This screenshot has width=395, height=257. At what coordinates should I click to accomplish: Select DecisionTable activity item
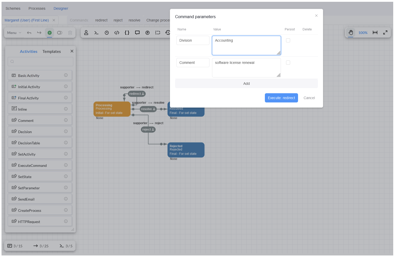click(40, 143)
